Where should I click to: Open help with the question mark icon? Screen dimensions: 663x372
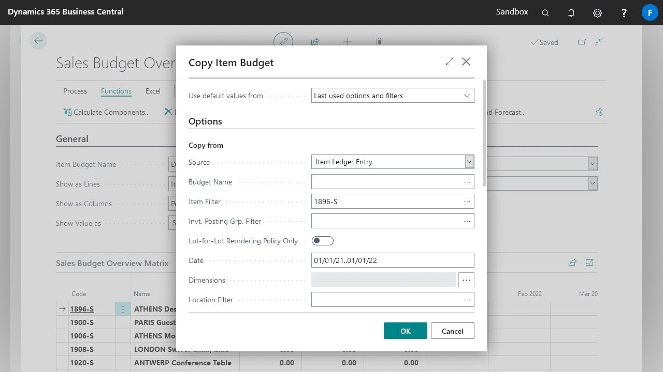(x=624, y=12)
